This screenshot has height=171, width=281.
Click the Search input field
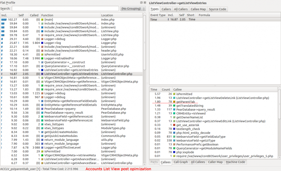[x=65, y=8]
